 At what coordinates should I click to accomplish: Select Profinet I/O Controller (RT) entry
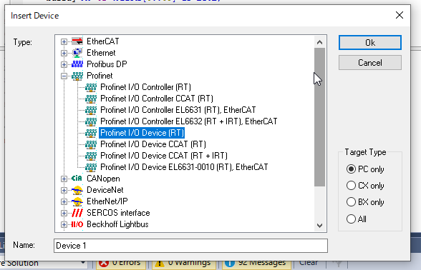coord(145,87)
